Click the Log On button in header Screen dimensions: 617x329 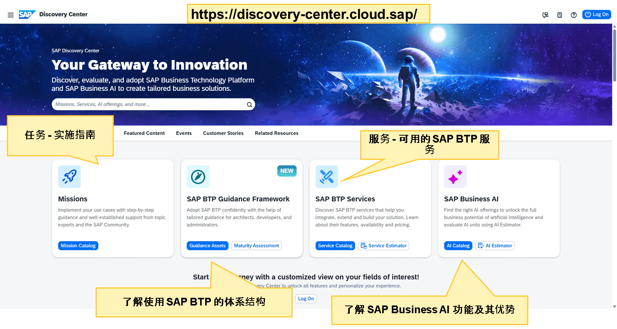(597, 15)
